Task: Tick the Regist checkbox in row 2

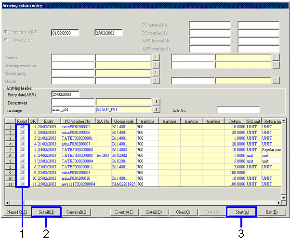Action: click(x=22, y=133)
